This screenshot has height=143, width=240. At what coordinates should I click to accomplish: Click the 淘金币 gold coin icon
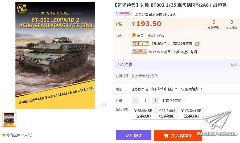point(134,35)
